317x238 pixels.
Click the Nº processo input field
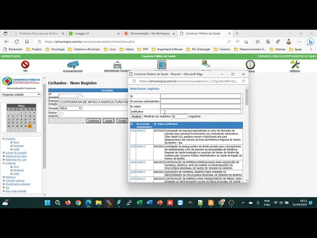click(68, 96)
